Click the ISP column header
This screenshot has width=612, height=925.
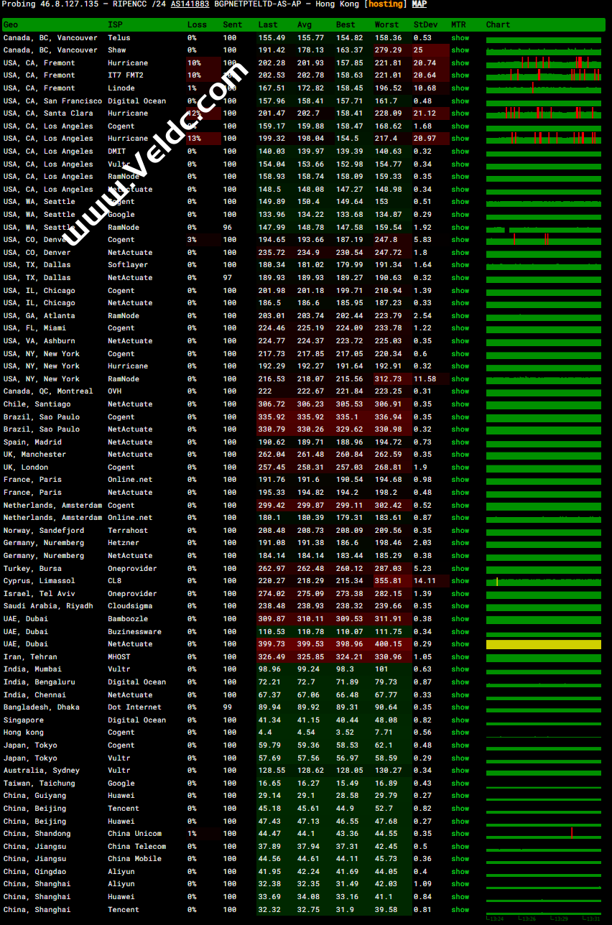pyautogui.click(x=115, y=24)
